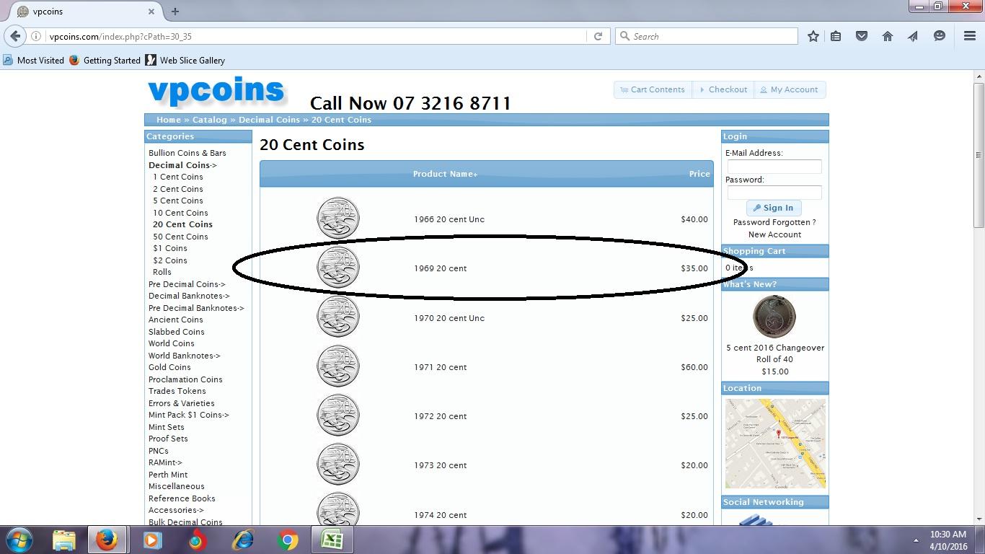This screenshot has width=985, height=554.
Task: Launch Windows Media Player from the taskbar
Action: tap(152, 540)
